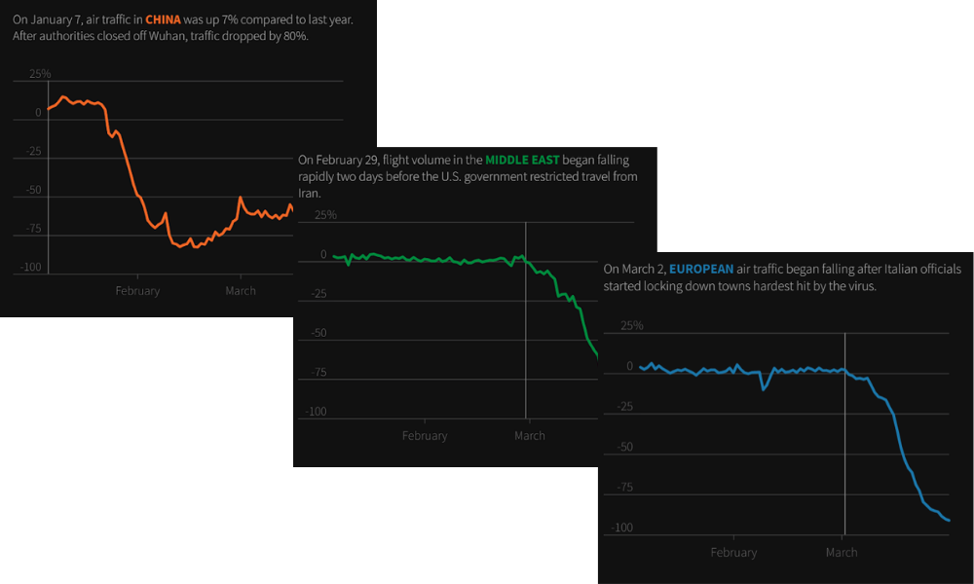Click the end of the blue European line

(x=949, y=521)
